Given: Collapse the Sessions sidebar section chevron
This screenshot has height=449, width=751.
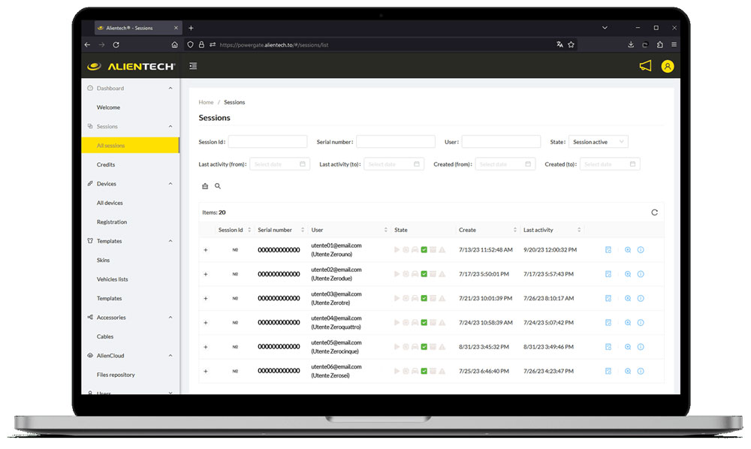Looking at the screenshot, I should [x=170, y=126].
